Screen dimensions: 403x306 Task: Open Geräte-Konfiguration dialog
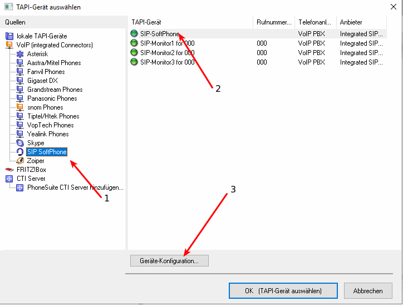(169, 260)
